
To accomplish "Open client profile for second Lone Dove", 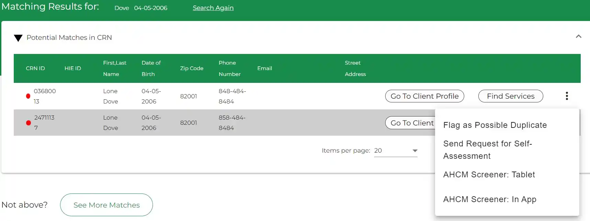I will [411, 123].
